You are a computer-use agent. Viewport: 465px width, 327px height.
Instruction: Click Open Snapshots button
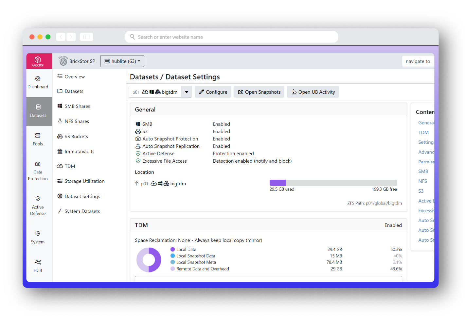259,92
